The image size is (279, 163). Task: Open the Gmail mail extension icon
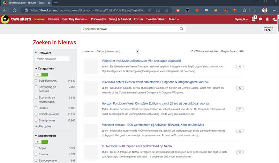click(178, 10)
